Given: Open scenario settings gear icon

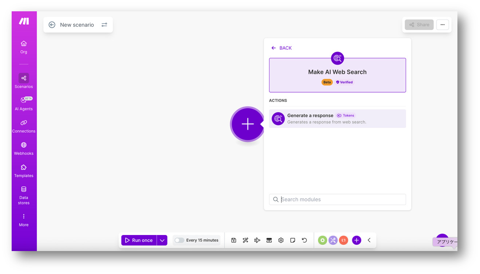Looking at the screenshot, I should [281, 240].
